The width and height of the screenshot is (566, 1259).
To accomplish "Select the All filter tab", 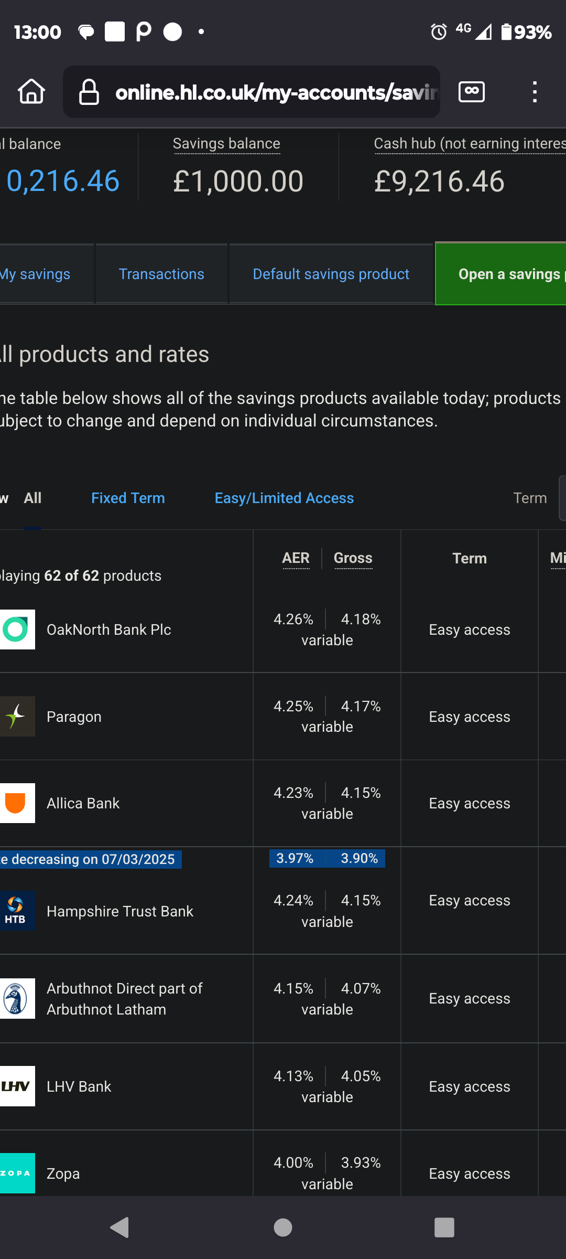I will click(32, 498).
